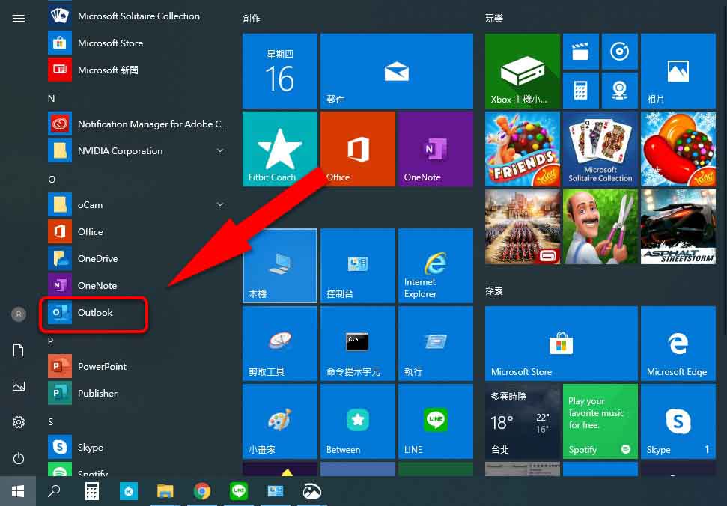This screenshot has height=506, width=727.
Task: Open the Camera webcam small tile
Action: click(x=620, y=91)
